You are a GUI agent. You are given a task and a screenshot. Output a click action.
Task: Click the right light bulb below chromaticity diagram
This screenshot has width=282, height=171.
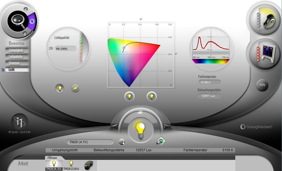tap(152, 96)
